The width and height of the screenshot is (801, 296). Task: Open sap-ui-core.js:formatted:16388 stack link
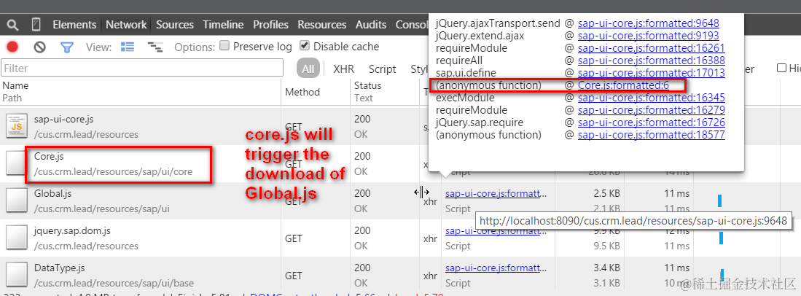pyautogui.click(x=652, y=61)
